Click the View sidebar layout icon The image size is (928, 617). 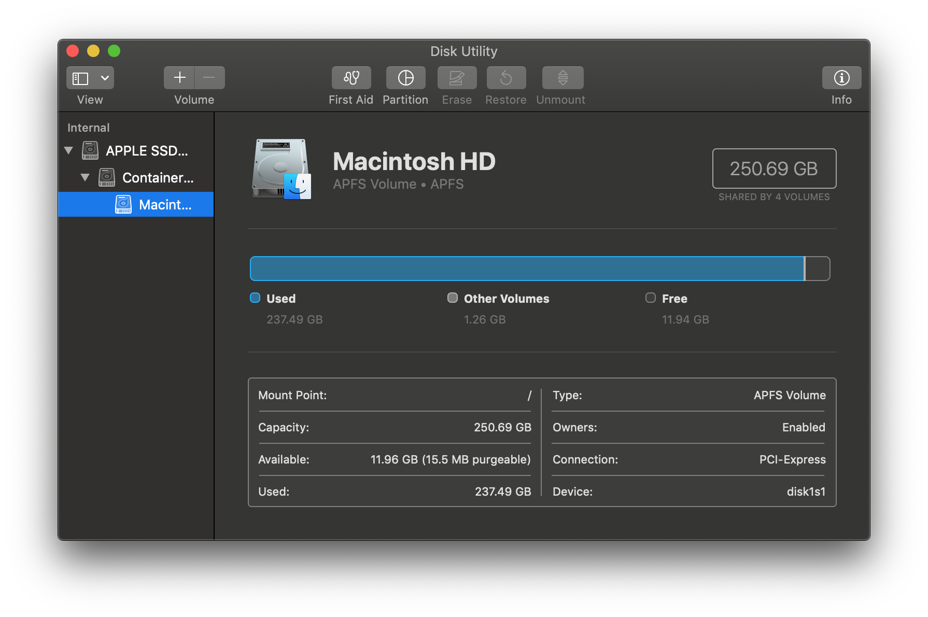tap(80, 78)
